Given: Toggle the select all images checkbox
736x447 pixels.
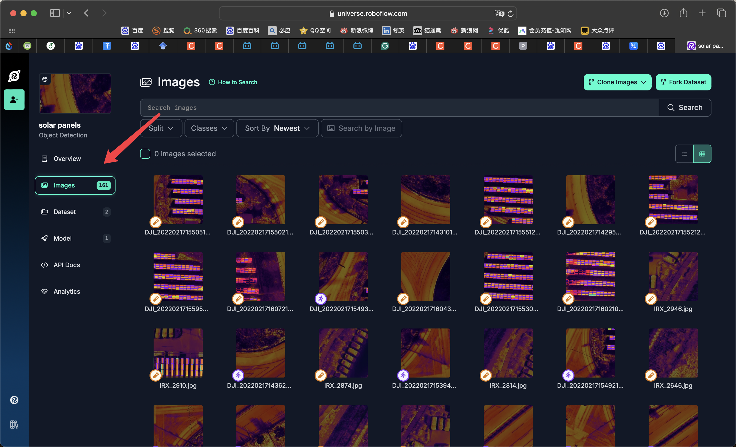Looking at the screenshot, I should 145,154.
